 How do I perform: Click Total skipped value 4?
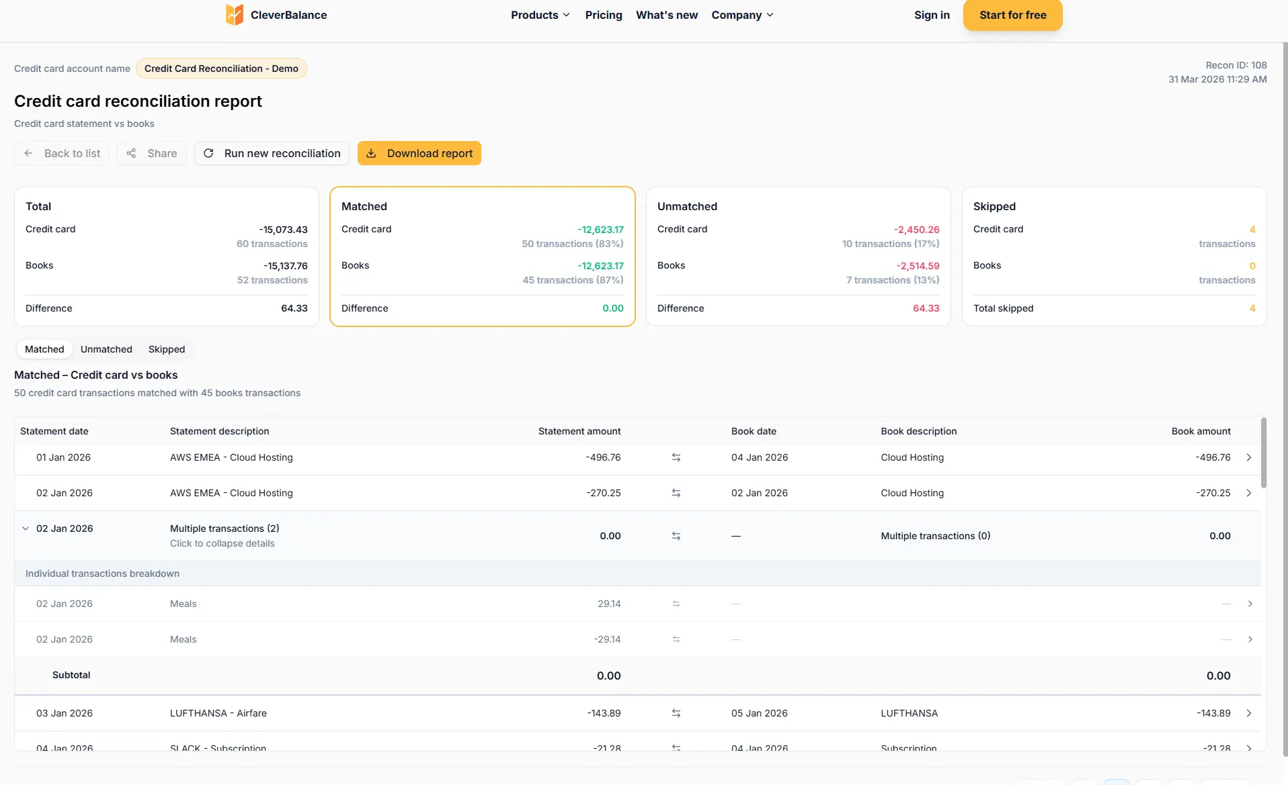tap(1252, 308)
